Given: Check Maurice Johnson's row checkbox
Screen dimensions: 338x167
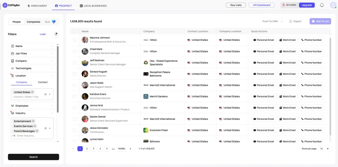Looking at the screenshot, I should click(74, 40).
